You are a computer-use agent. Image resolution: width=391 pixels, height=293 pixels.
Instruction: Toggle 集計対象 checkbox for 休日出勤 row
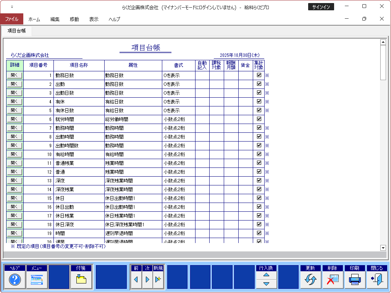(259, 207)
